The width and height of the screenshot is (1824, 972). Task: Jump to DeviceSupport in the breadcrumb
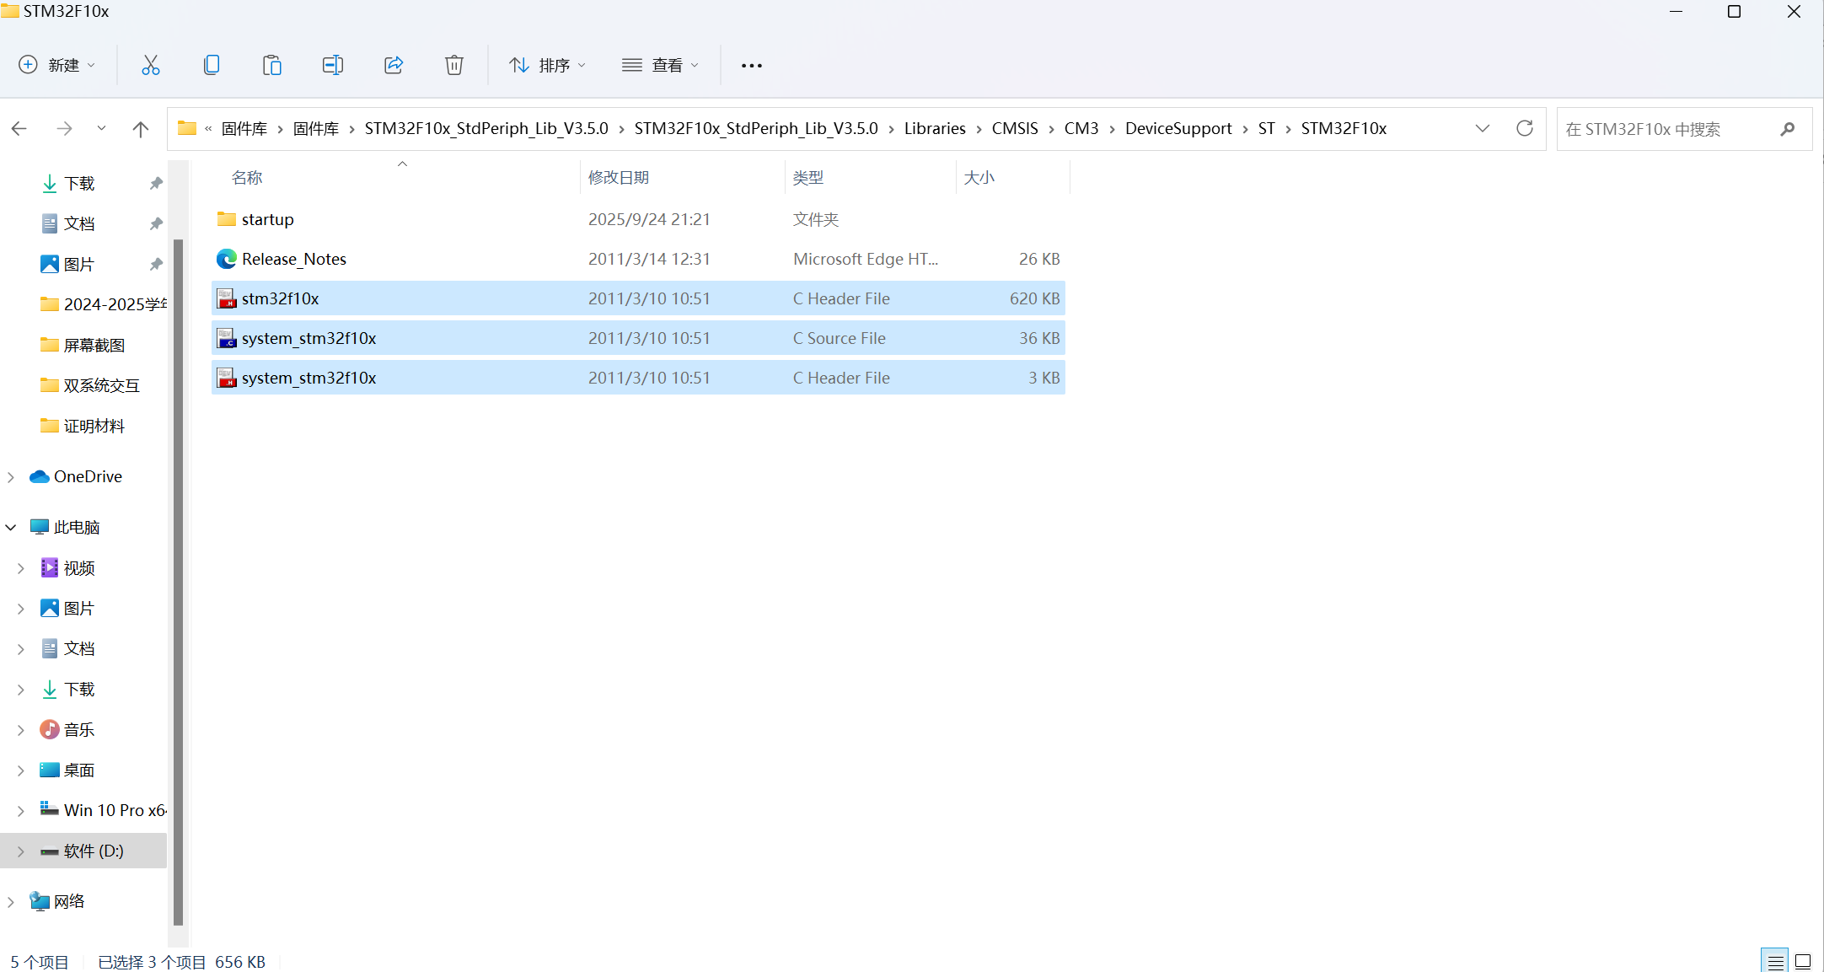[1178, 128]
